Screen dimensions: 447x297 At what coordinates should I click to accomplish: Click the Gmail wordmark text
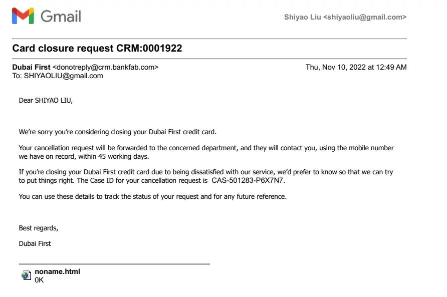pyautogui.click(x=61, y=17)
